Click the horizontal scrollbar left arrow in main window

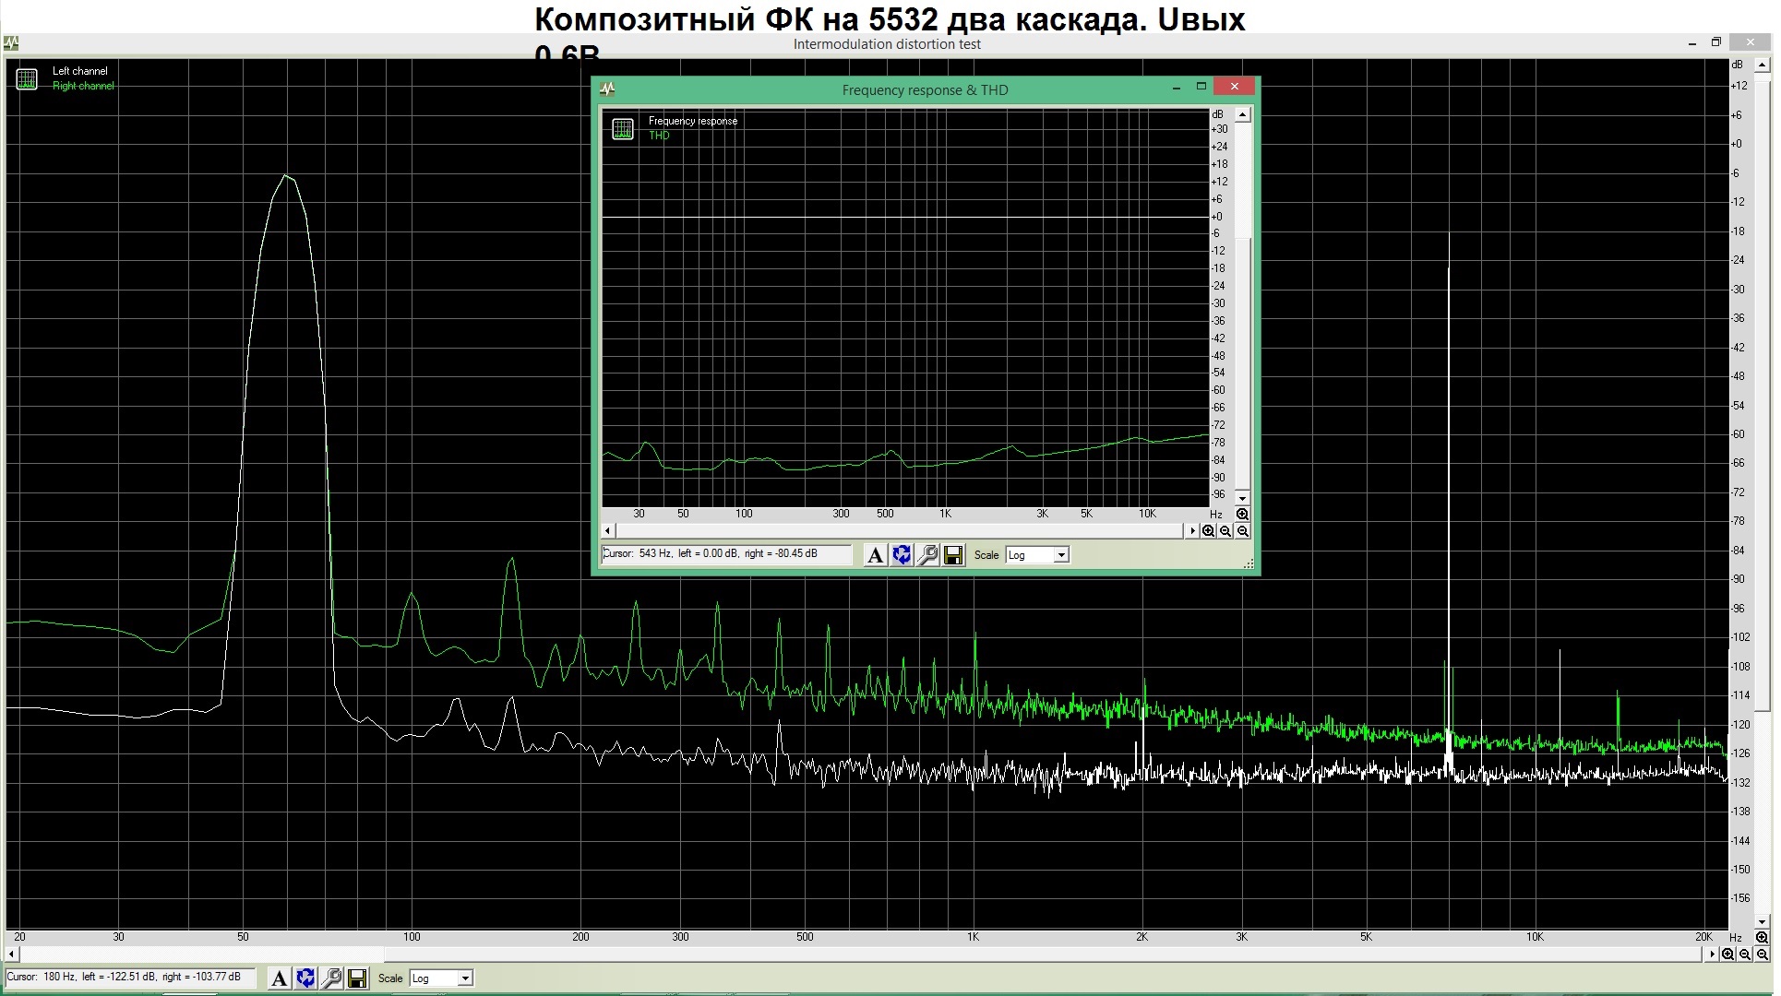click(x=11, y=954)
